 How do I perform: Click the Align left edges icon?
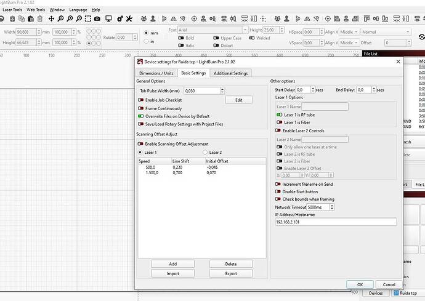coord(337,18)
